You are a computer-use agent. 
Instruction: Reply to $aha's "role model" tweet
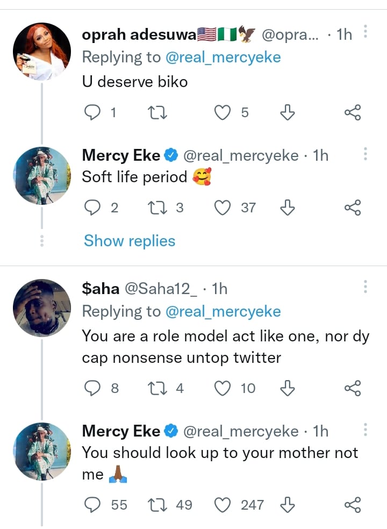pyautogui.click(x=94, y=388)
